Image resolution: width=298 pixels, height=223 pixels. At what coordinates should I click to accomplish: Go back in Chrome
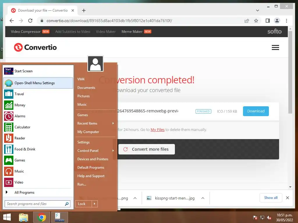click(12, 21)
